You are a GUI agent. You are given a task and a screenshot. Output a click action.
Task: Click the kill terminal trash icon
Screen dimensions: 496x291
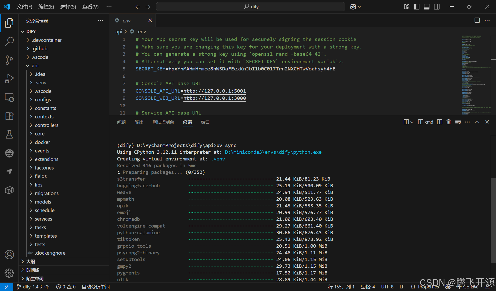pyautogui.click(x=448, y=122)
